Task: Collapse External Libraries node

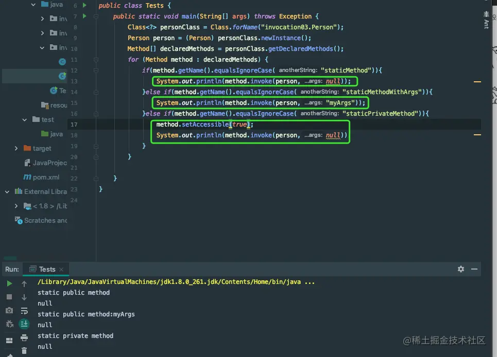Action: click(7, 191)
